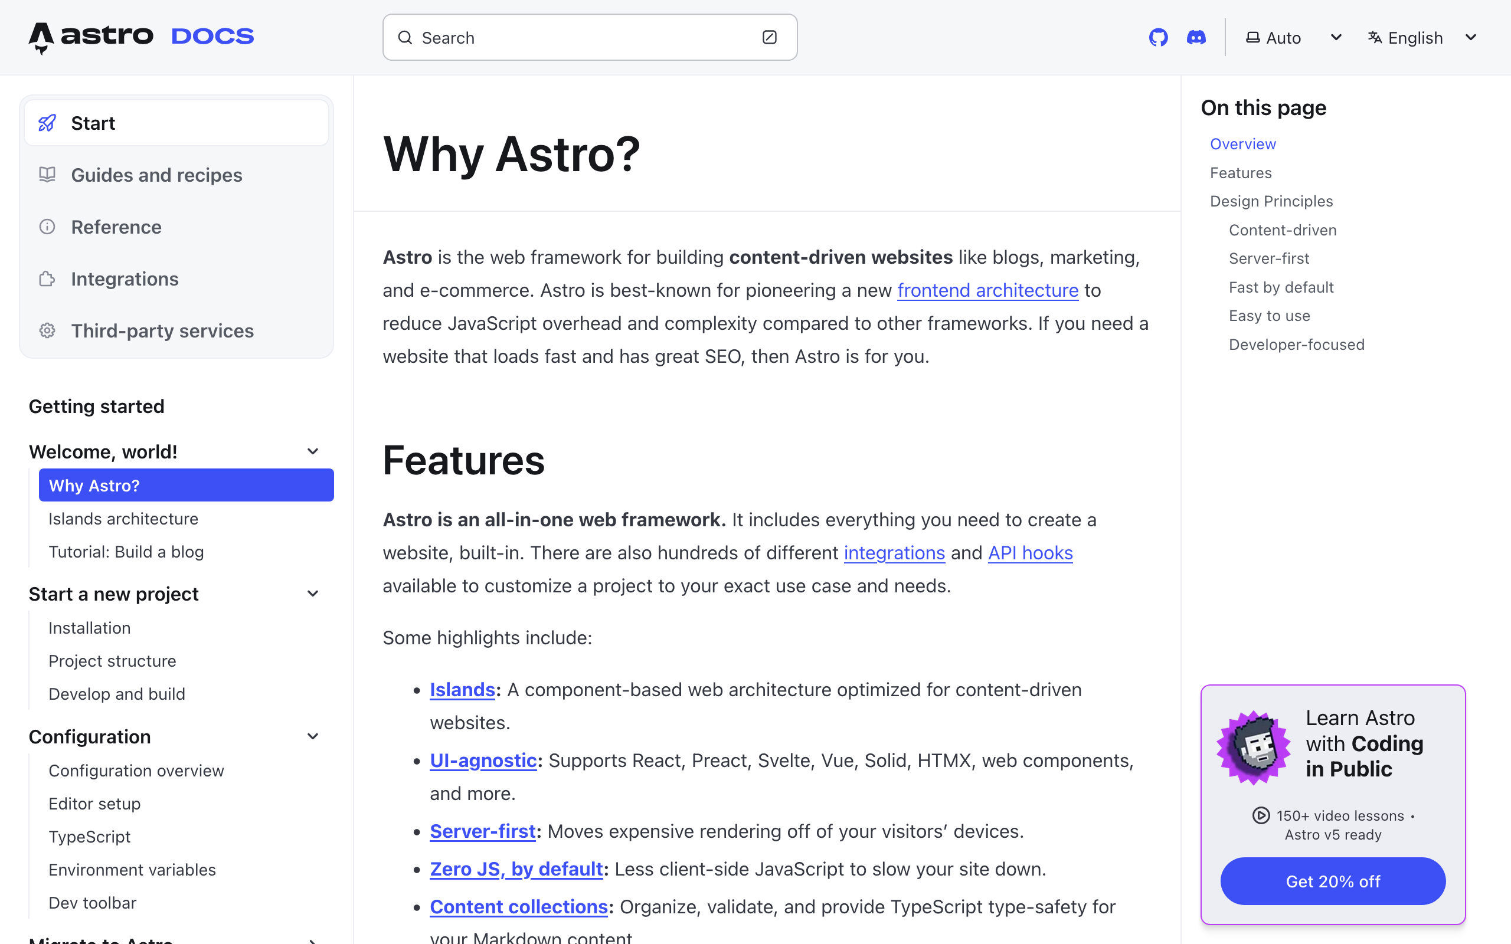
Task: Switch to Third-party services tab
Action: 176,330
